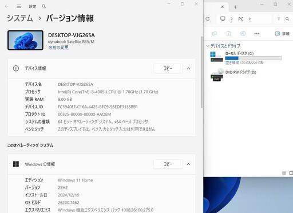Select processor value Intel Core i3-4005U text
The height and width of the screenshot is (213, 293).
point(108,92)
